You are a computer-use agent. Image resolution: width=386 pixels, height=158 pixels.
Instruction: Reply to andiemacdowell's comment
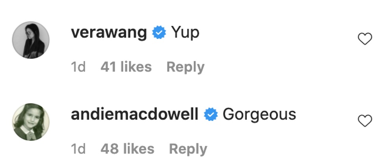(x=188, y=149)
